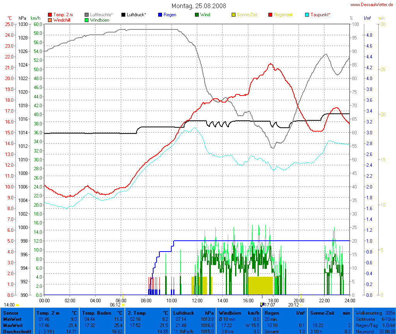Viewport: 396px width, 334px height.
Task: Click the blue Regen legend swatch
Action: (160, 15)
